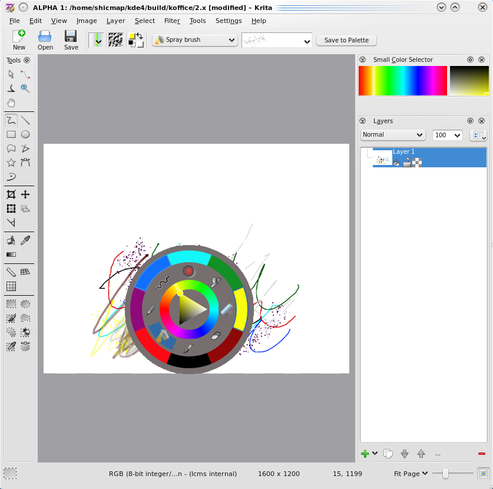Open the Spray brush preset dropdown
Image resolution: width=493 pixels, height=489 pixels.
coord(194,39)
